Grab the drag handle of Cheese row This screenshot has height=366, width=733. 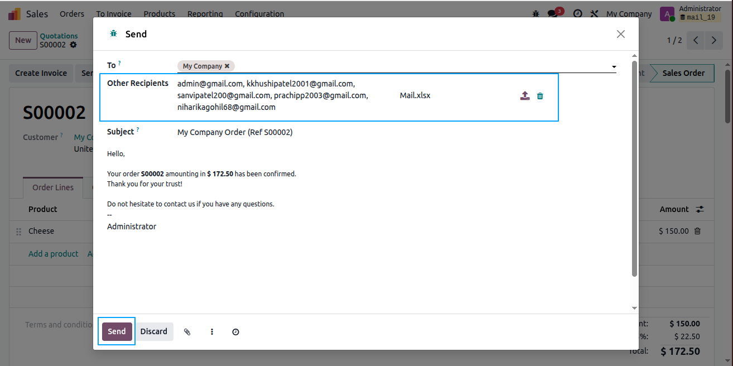point(18,231)
